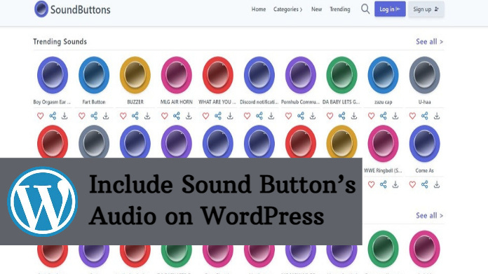Download the BUZZER sound
488x274 pixels.
(x=147, y=116)
